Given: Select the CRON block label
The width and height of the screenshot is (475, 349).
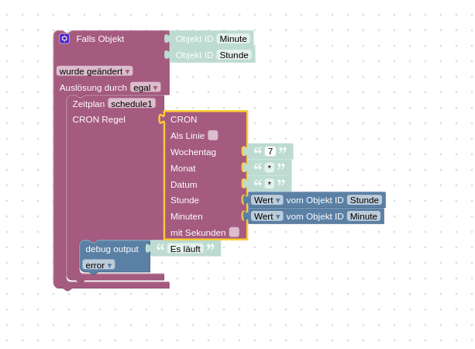Looking at the screenshot, I should tap(184, 119).
